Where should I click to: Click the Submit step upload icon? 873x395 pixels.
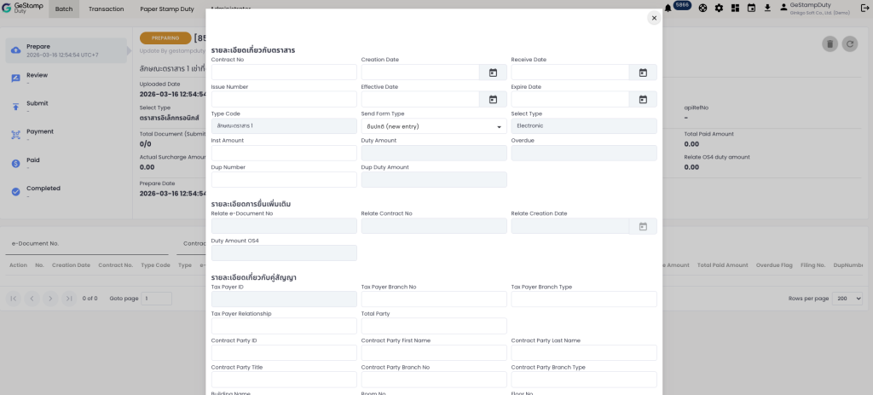pos(15,107)
